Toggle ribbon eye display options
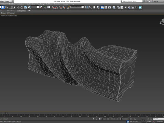The width and height of the screenshot is (164, 123). click(29, 11)
